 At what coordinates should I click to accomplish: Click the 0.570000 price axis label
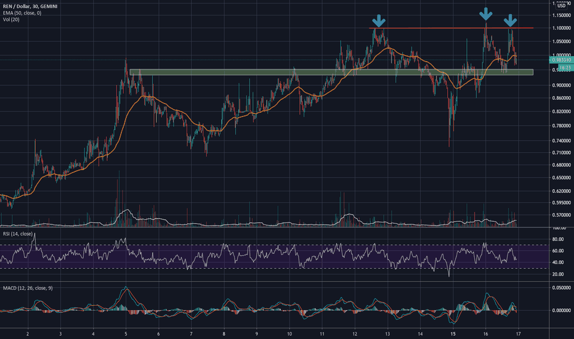click(x=561, y=215)
